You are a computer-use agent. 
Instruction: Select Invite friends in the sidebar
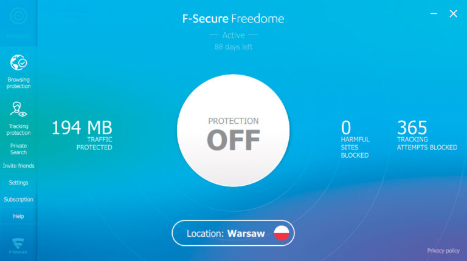coord(18,166)
